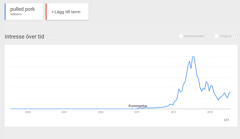Click help icon next to Nyhetsrubriker

click(x=208, y=36)
